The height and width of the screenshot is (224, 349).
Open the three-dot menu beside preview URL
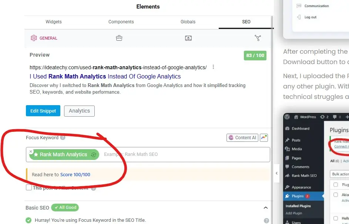213,67
